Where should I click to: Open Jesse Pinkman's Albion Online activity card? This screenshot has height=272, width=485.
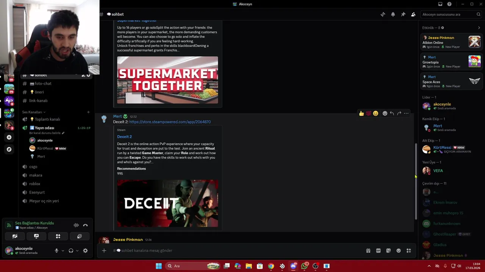[x=452, y=42]
